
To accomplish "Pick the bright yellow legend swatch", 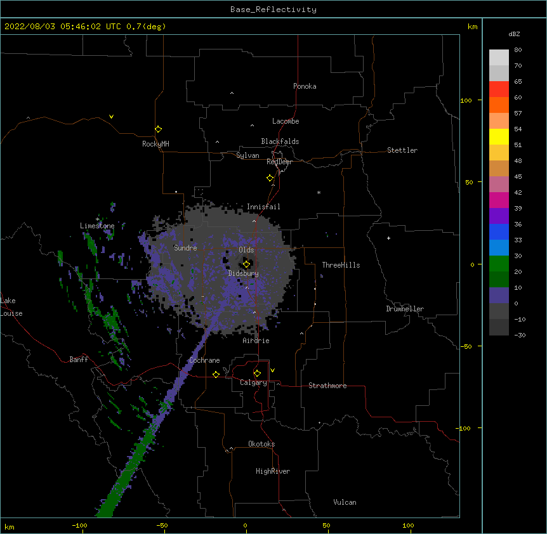I will (499, 136).
